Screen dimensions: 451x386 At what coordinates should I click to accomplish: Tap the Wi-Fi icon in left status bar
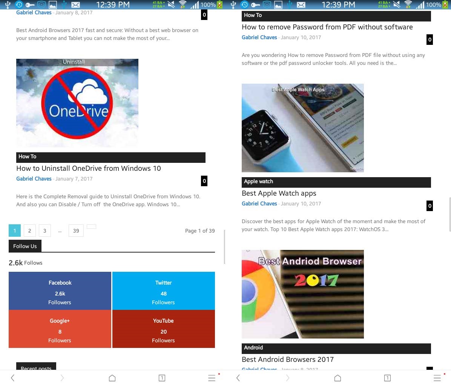pos(183,5)
